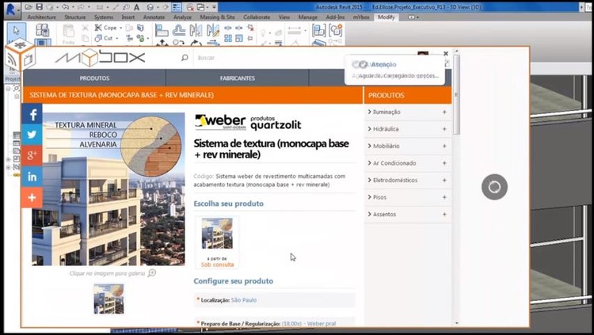Screen dimensions: 594x335
Task: Click the main building product image
Action: pos(109,189)
